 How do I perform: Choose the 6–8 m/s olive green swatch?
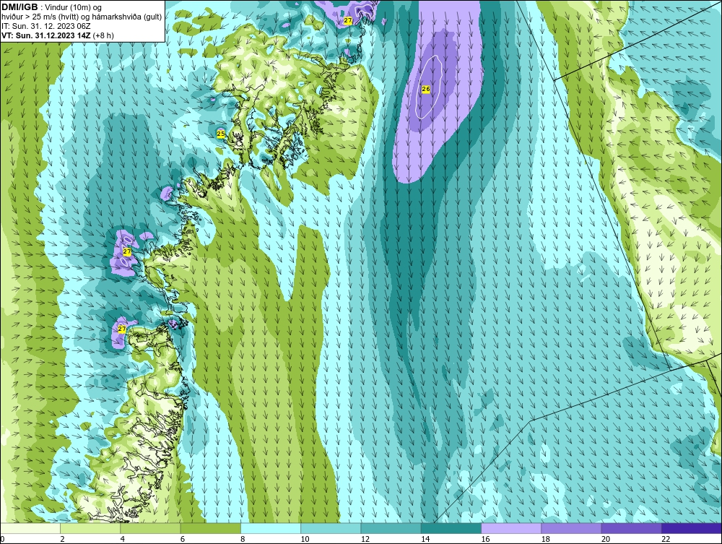point(210,528)
